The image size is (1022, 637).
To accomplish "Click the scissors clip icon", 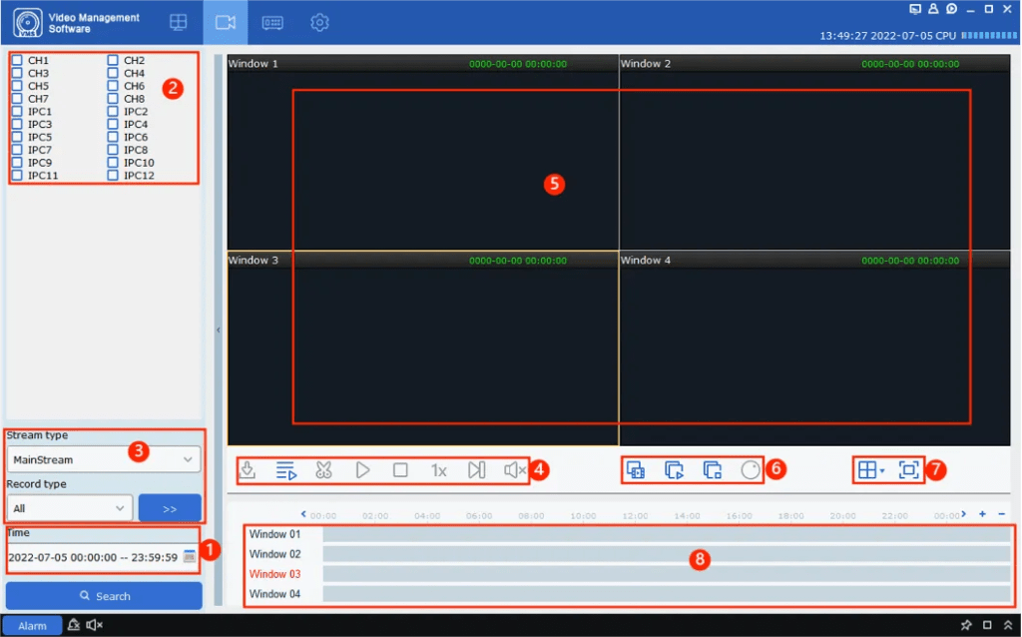I will (323, 470).
